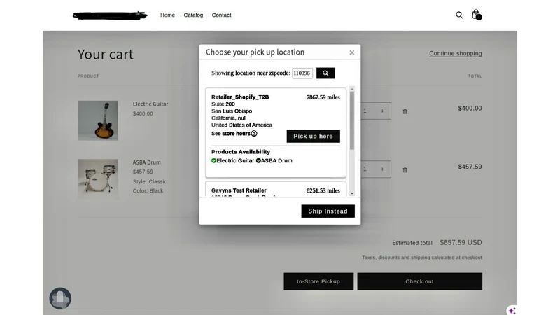
Task: Click the See store hours text
Action: click(231, 134)
